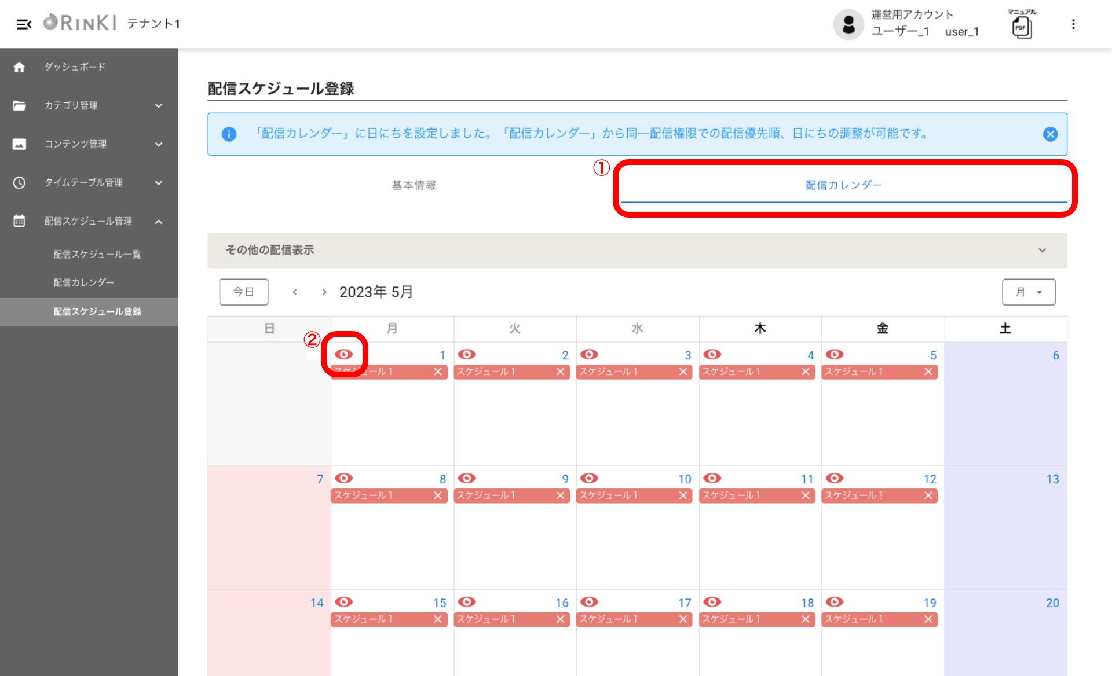Open the 月 view selector dropdown

pyautogui.click(x=1029, y=292)
